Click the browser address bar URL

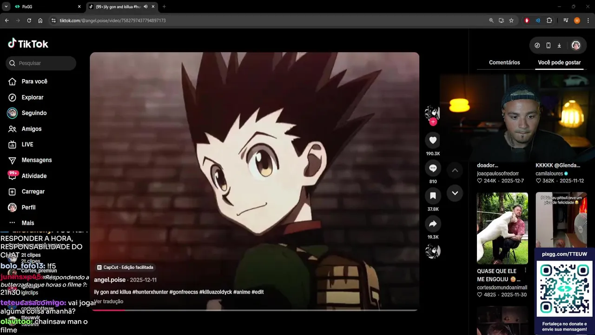(x=112, y=20)
